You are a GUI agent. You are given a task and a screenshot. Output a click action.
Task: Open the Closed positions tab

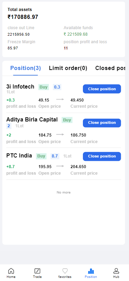click(110, 68)
